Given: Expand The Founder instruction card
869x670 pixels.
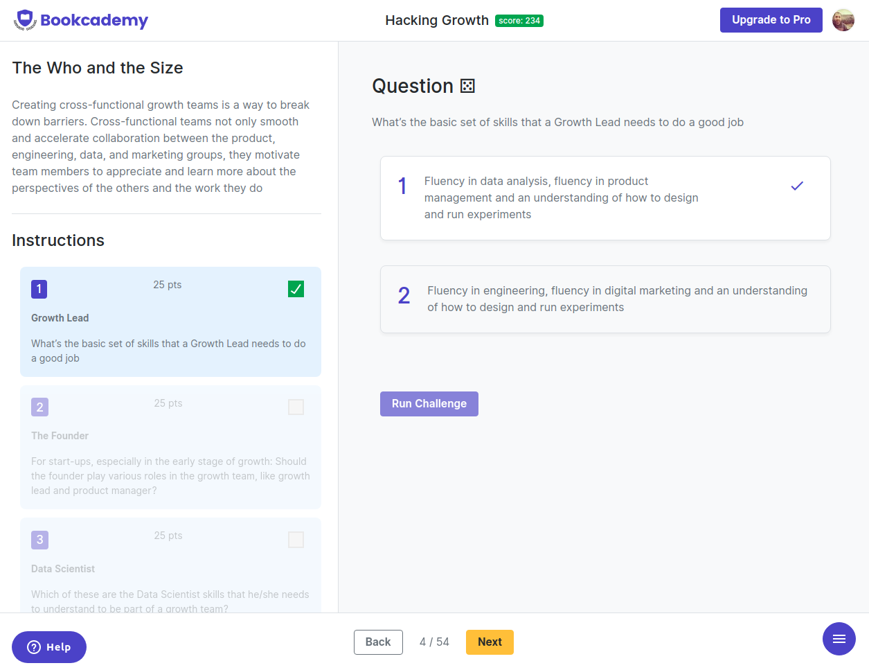Looking at the screenshot, I should click(x=170, y=447).
